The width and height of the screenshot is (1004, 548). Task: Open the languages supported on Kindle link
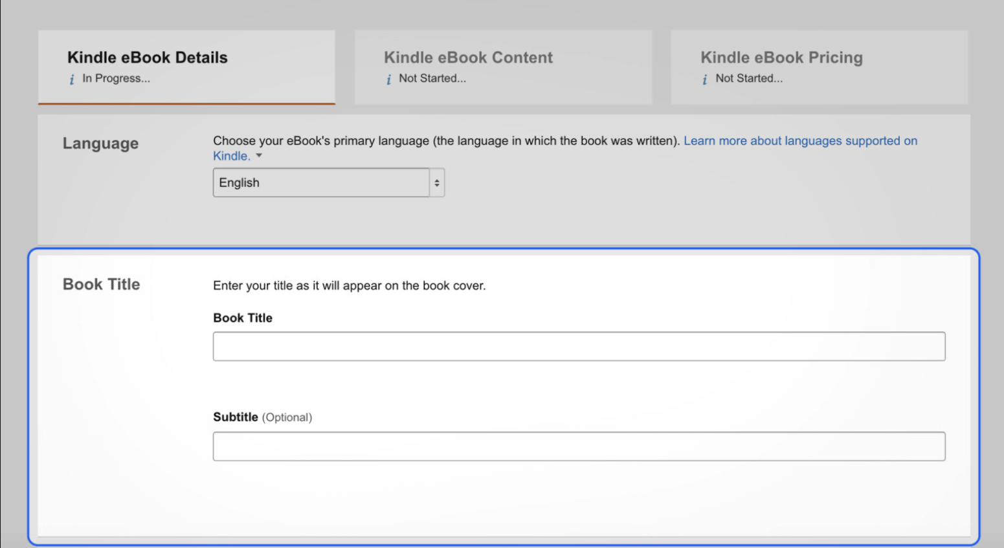(x=800, y=140)
